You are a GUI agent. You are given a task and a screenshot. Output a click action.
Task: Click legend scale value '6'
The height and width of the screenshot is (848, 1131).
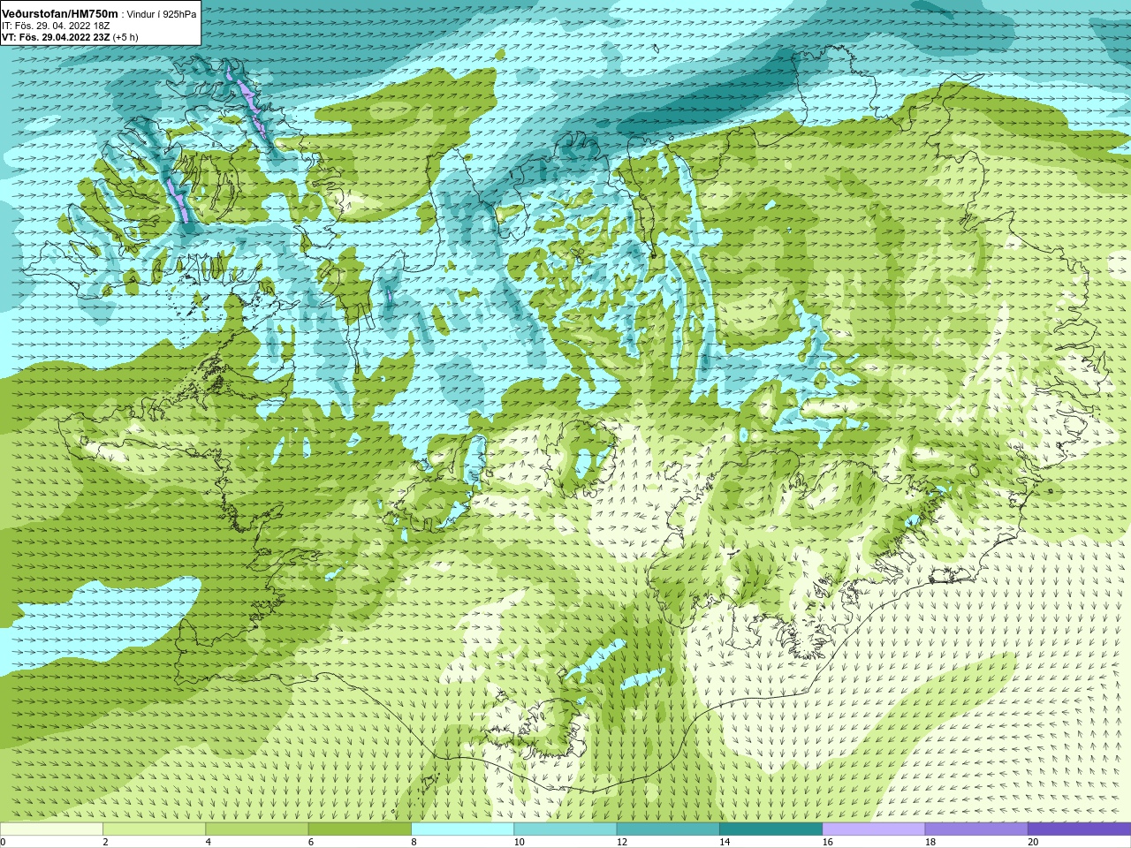(x=311, y=842)
